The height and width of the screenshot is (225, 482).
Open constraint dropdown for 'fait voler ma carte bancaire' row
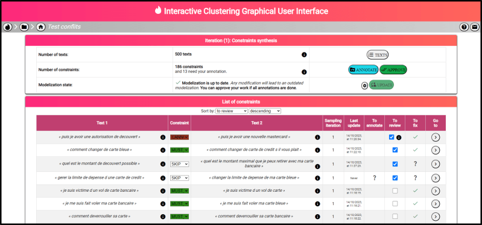click(180, 204)
